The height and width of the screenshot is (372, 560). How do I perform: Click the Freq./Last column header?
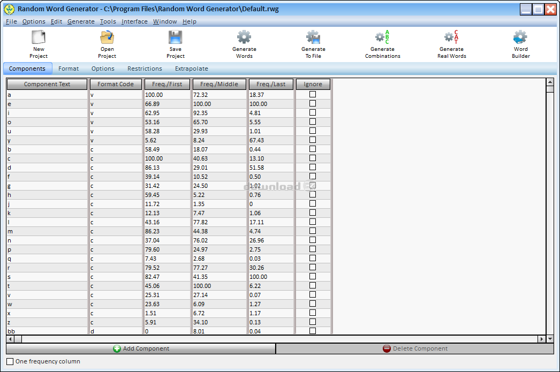point(271,84)
